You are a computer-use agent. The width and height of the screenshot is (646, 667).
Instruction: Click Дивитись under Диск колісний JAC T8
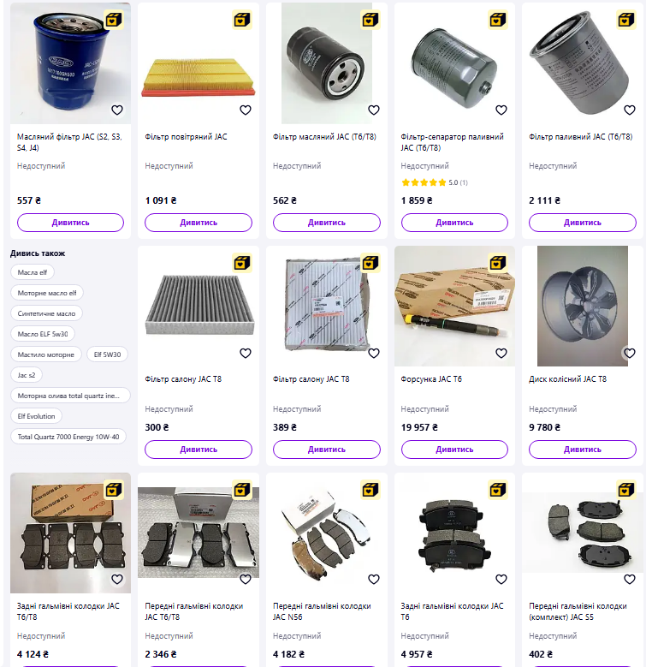(x=582, y=450)
